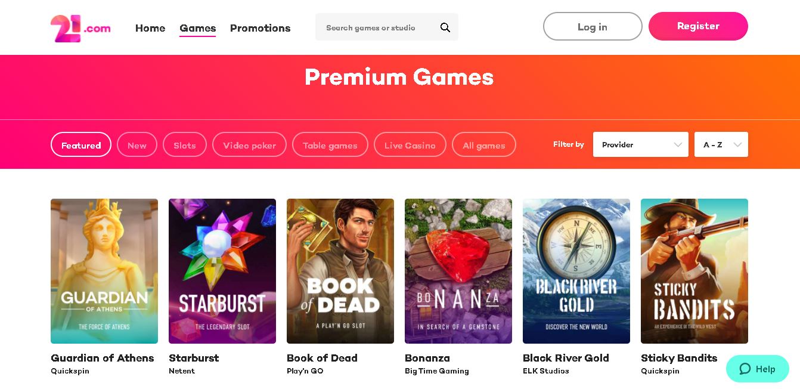The image size is (800, 389).
Task: Show All games
Action: click(484, 144)
